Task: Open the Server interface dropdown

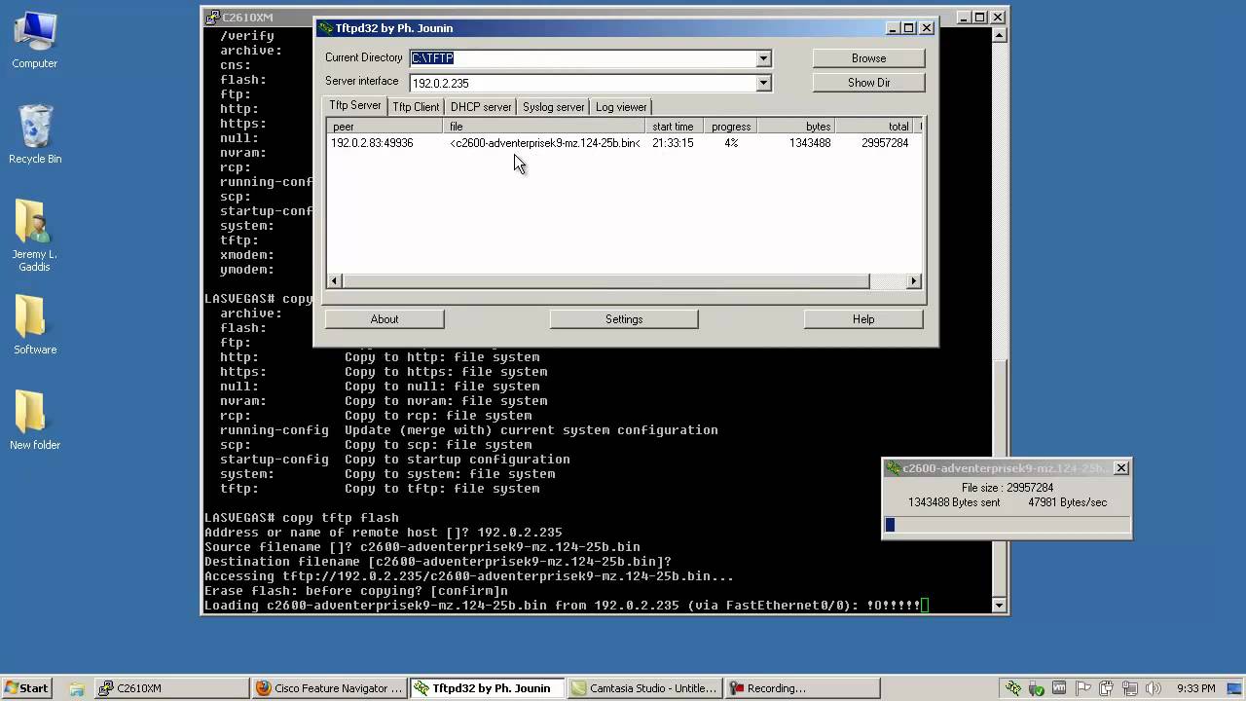Action: tap(763, 84)
